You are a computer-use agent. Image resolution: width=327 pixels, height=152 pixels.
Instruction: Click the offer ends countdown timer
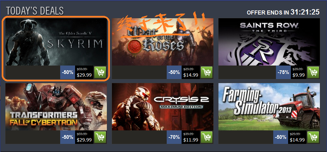click(305, 12)
